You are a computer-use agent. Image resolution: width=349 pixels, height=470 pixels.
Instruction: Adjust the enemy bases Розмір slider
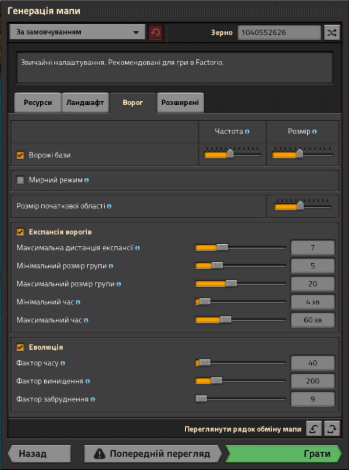[x=302, y=153]
